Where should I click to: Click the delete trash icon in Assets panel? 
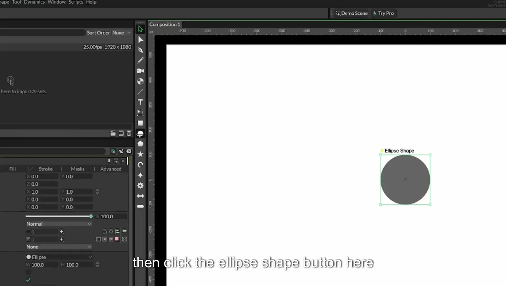point(129,134)
